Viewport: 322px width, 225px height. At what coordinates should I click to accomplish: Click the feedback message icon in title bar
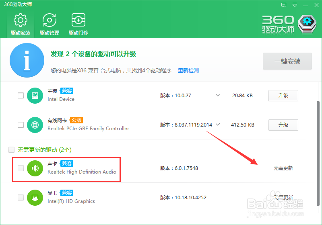(x=284, y=5)
